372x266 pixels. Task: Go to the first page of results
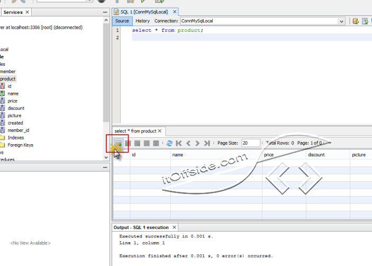point(179,143)
